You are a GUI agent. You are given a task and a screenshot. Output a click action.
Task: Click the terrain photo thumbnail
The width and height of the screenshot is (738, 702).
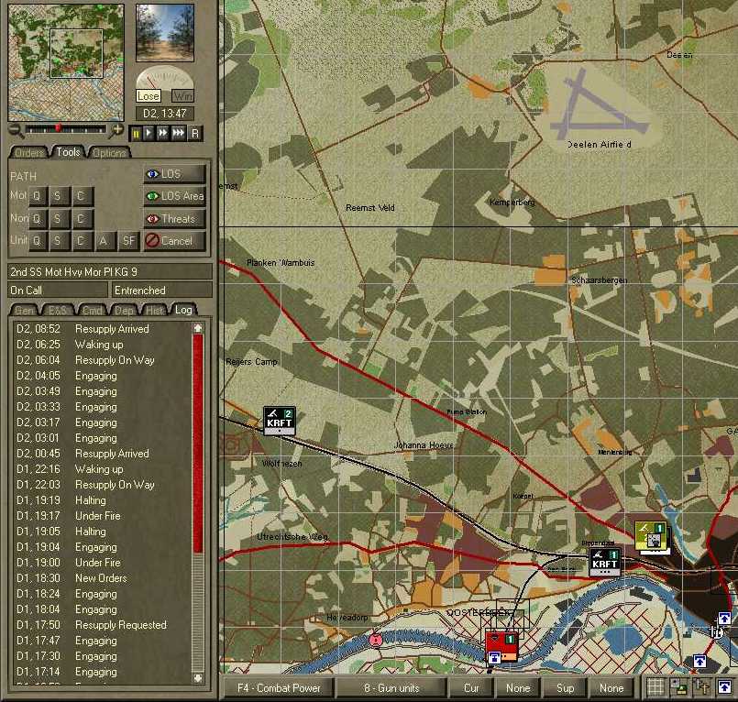click(165, 33)
